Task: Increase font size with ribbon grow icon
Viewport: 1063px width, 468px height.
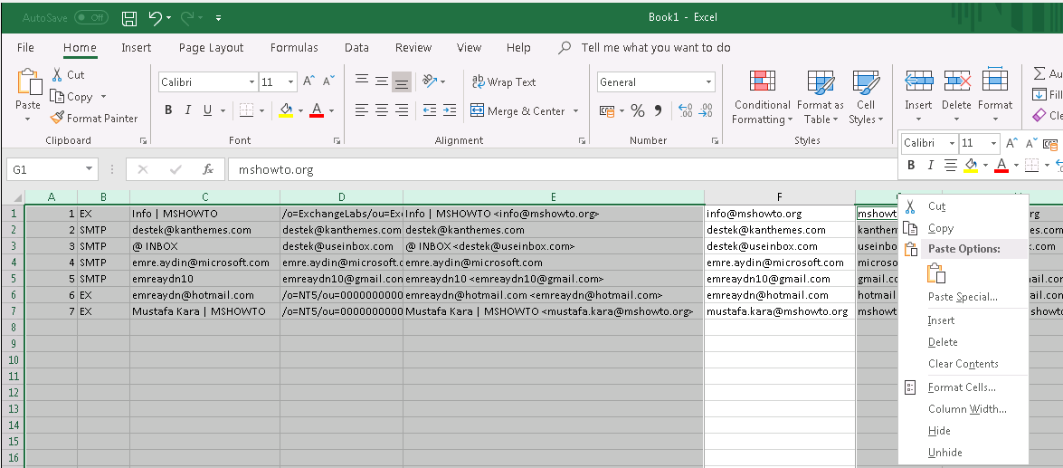Action: coord(309,81)
